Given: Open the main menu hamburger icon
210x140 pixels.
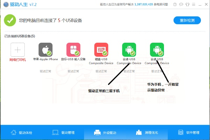Looking at the screenshot, I should (x=194, y=5).
